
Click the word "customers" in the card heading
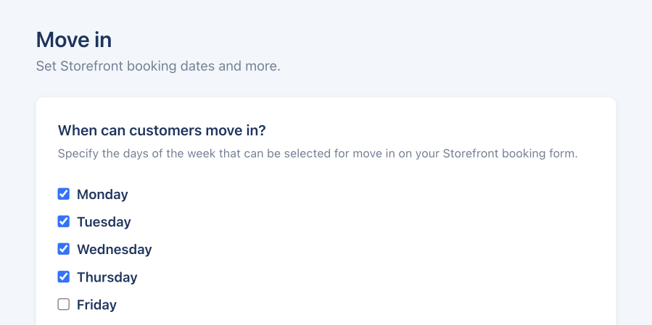[x=165, y=130]
